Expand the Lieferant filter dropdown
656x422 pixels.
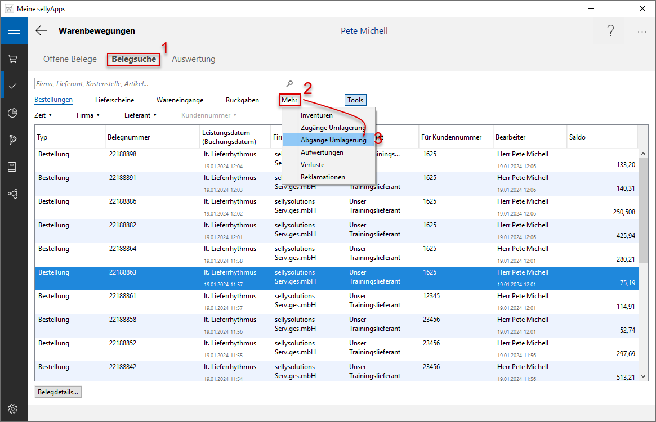tap(140, 115)
